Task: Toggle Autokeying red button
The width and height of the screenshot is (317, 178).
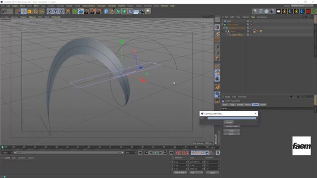Action: point(182,153)
